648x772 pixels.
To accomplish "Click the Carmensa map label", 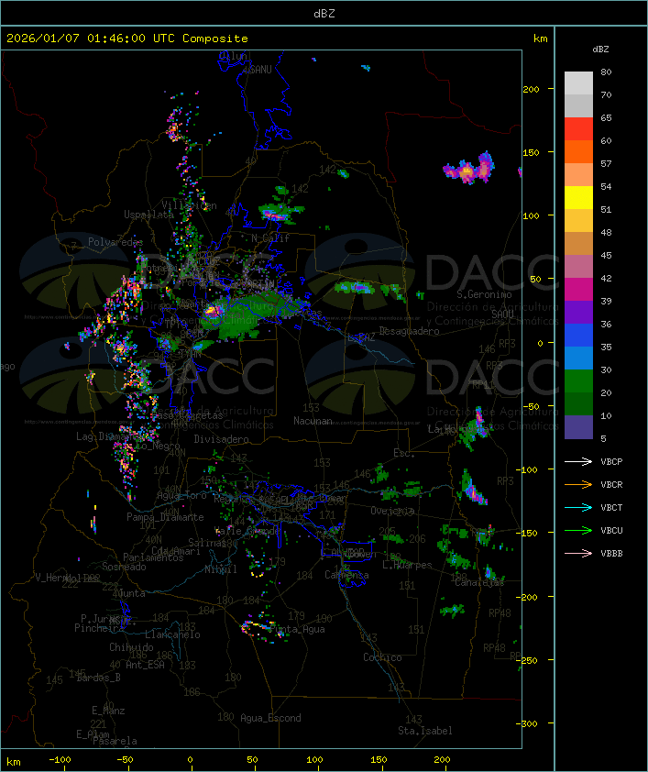I will 346,575.
